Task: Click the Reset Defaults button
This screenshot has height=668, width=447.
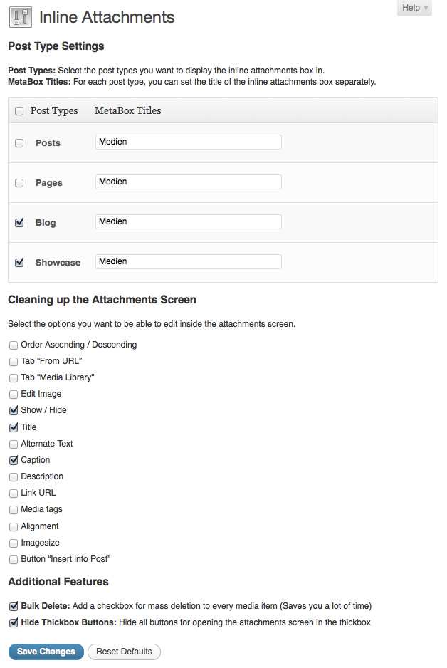Action: (124, 652)
